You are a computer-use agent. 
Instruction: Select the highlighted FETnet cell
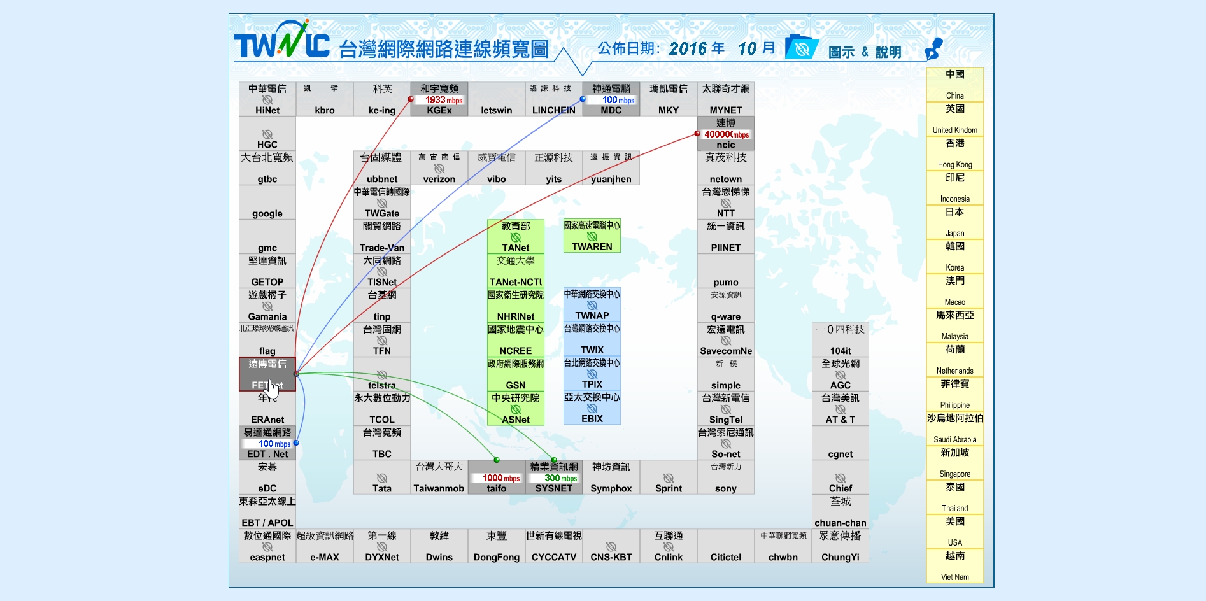coord(267,374)
